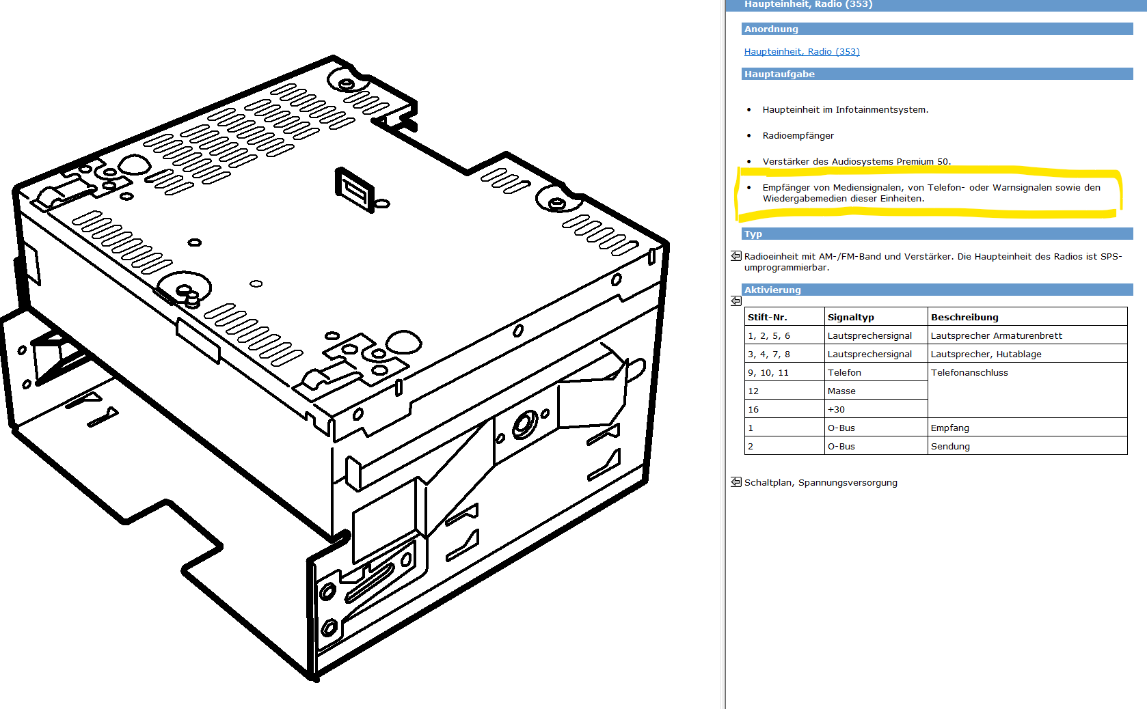Select the Hauptaufgabe section header
Image resolution: width=1147 pixels, height=709 pixels.
pos(937,74)
